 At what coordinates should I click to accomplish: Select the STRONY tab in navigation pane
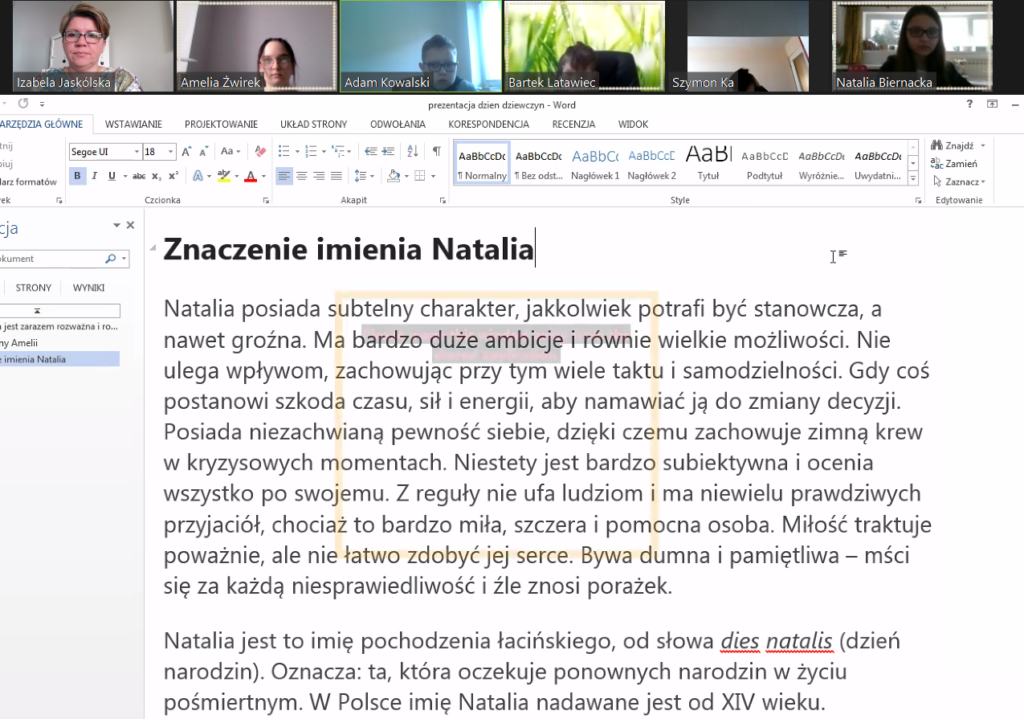pos(34,288)
